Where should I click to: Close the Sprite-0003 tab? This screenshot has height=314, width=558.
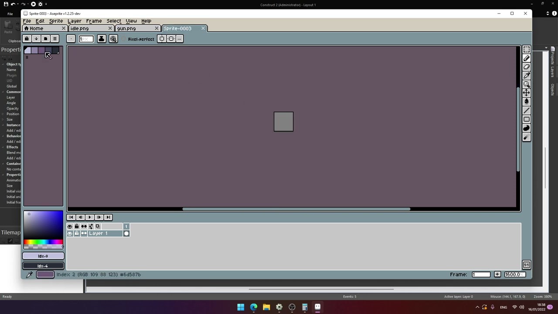[x=203, y=28]
